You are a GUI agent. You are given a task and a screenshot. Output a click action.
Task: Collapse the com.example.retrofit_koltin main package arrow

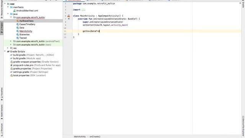(x=11, y=17)
